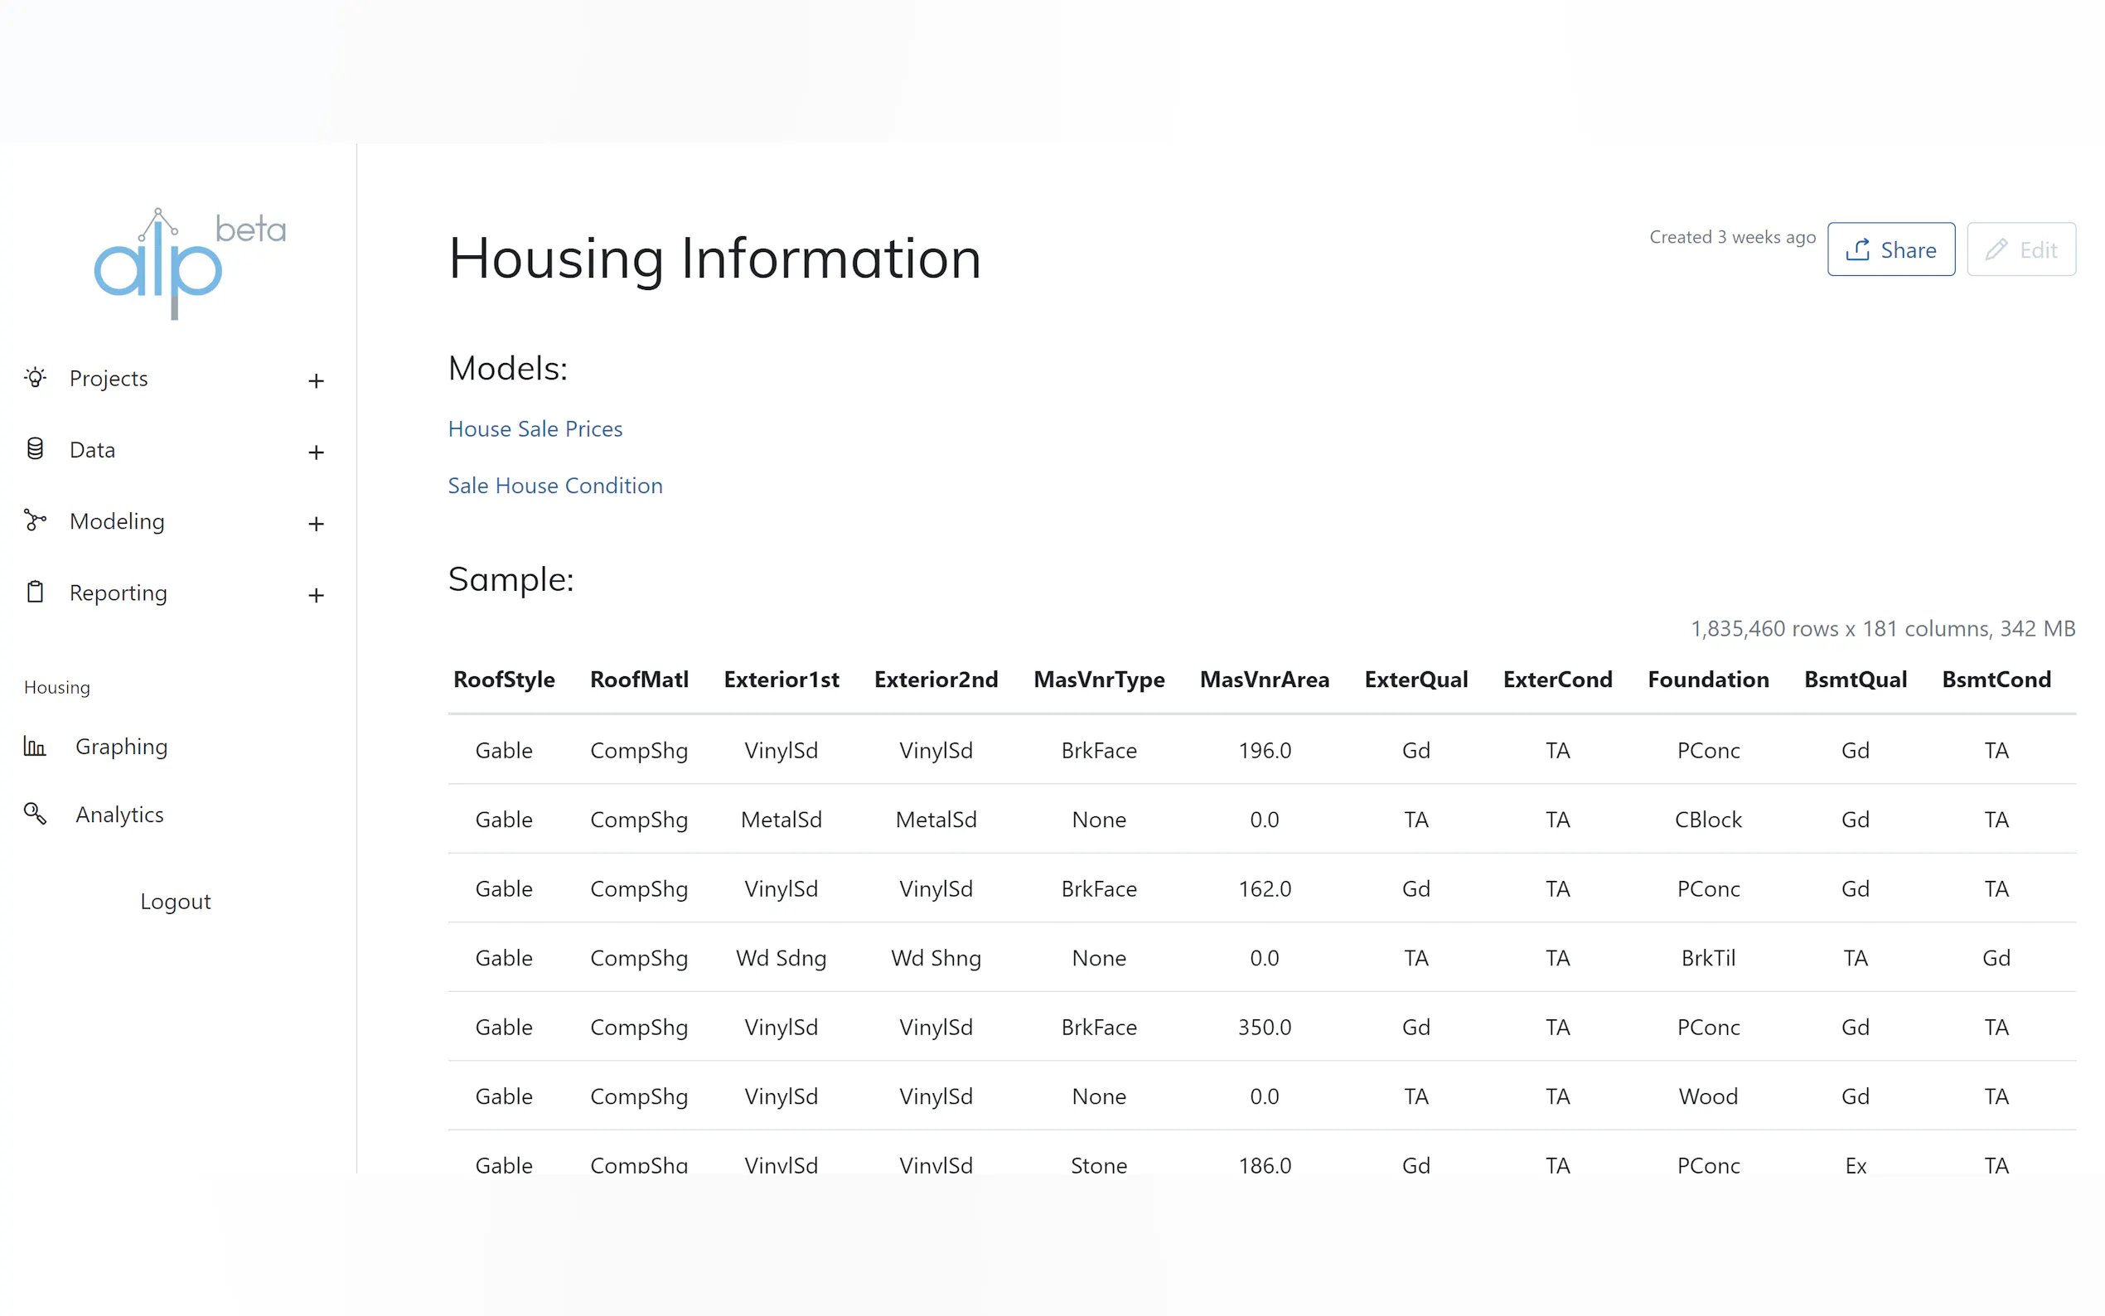Click the share arrow icon
Screen dimensions: 2105x1316
tap(1857, 249)
